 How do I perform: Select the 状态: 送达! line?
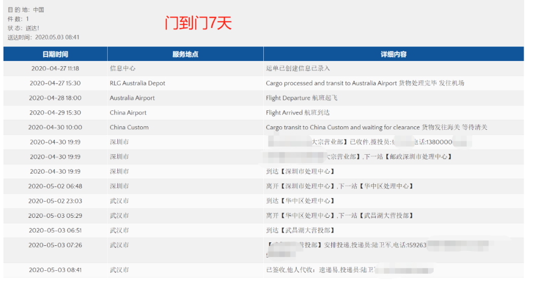click(x=23, y=28)
